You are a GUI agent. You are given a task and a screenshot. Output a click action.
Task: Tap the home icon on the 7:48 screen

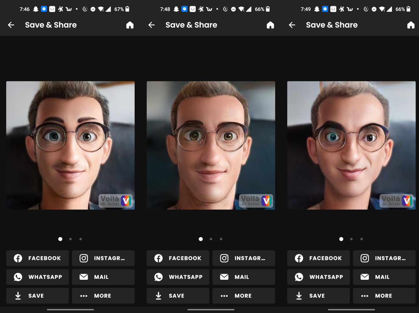(x=270, y=25)
